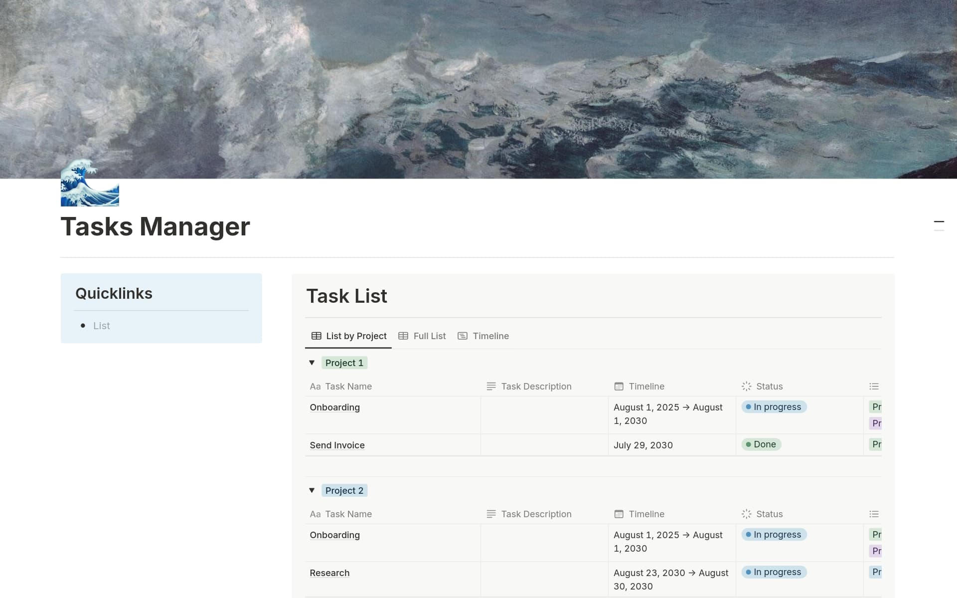The width and height of the screenshot is (957, 598).
Task: Open the Onboarding task in Project 1
Action: 334,407
